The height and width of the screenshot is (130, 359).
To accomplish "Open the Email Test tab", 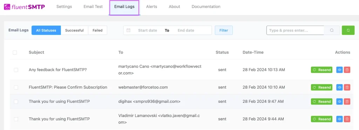I will pyautogui.click(x=93, y=7).
